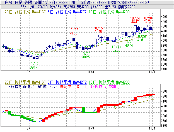
Task: Click the 4300 label on lower price axis
Action: pos(164,91)
